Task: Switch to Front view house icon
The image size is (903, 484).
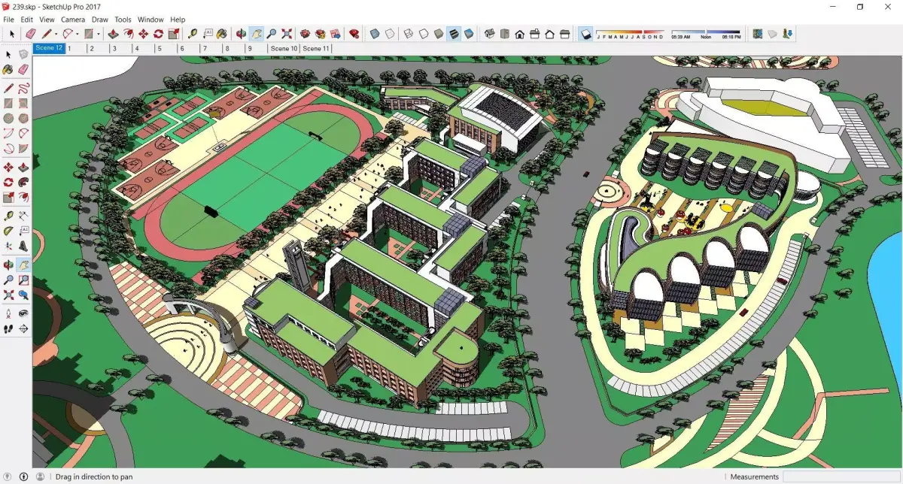Action: 519,34
